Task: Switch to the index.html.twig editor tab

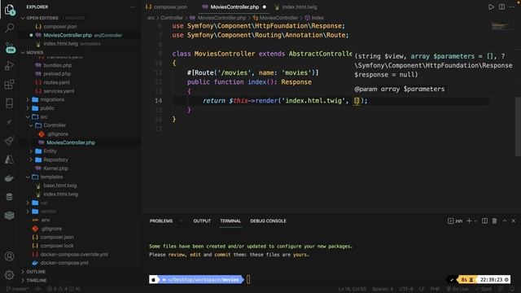Action: [296, 7]
